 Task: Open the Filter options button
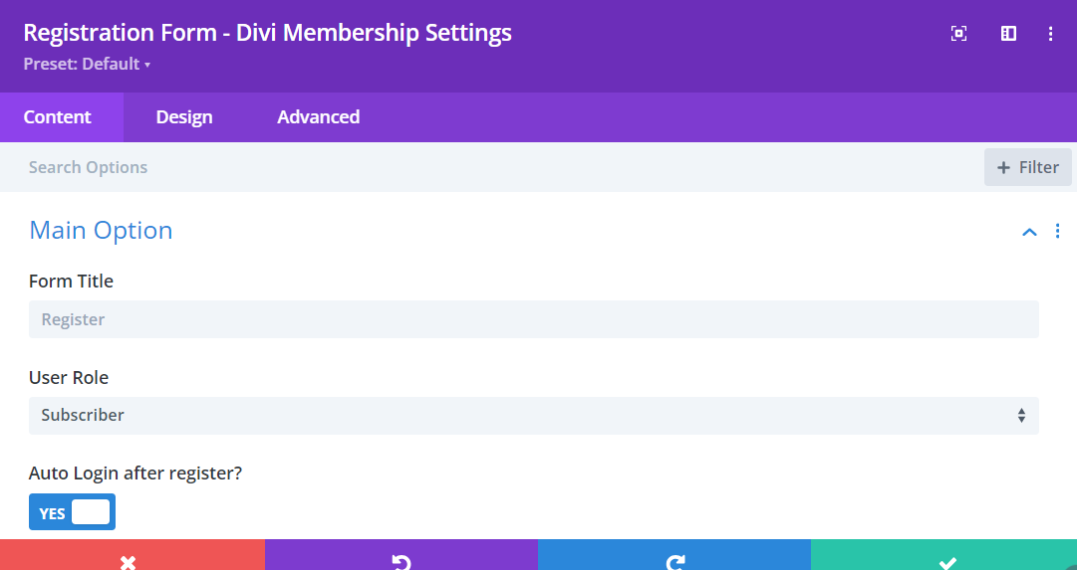tap(1027, 167)
